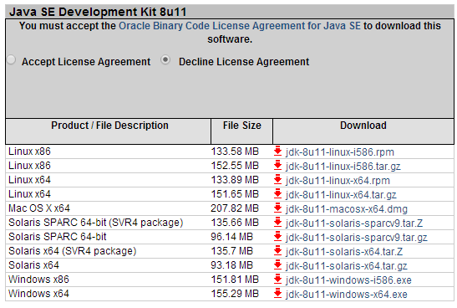This screenshot has height=308, width=457.
Task: Click download arrow icon for jdk-8u11-linux-i586.rpm
Action: coord(277,151)
